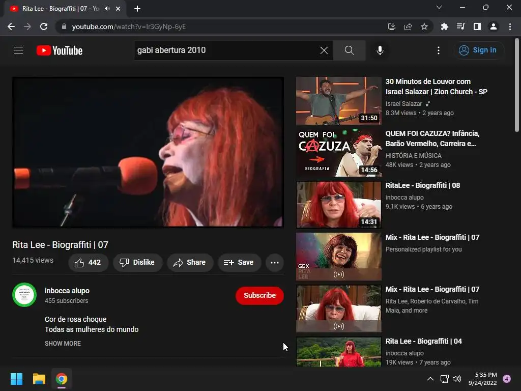
Task: Mute the tab via speaker icon
Action: tap(107, 9)
